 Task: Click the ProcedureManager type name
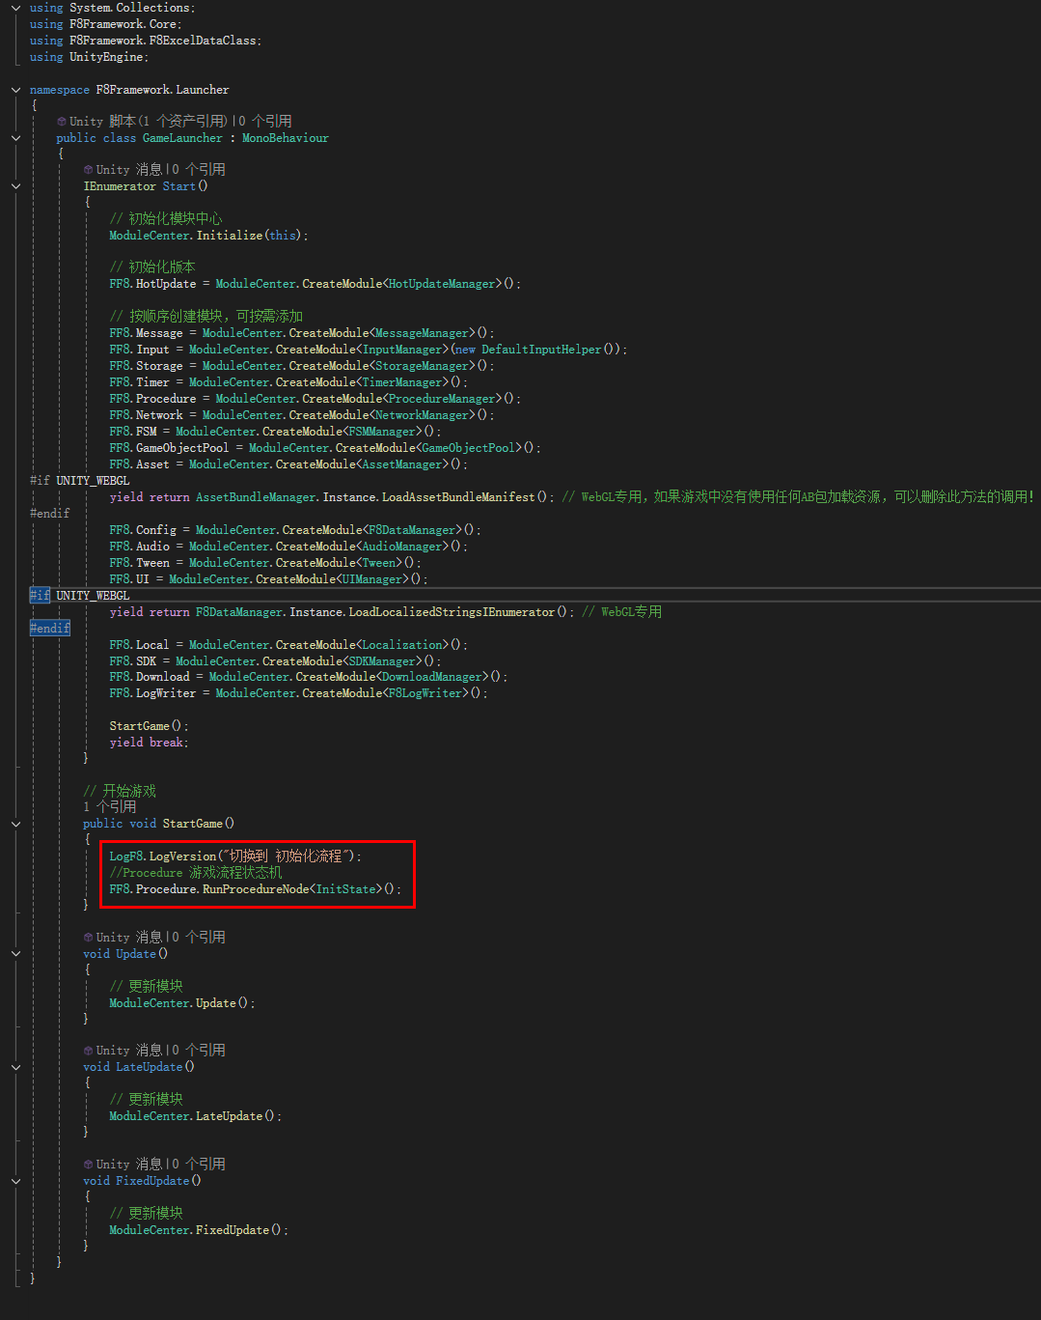coord(442,399)
